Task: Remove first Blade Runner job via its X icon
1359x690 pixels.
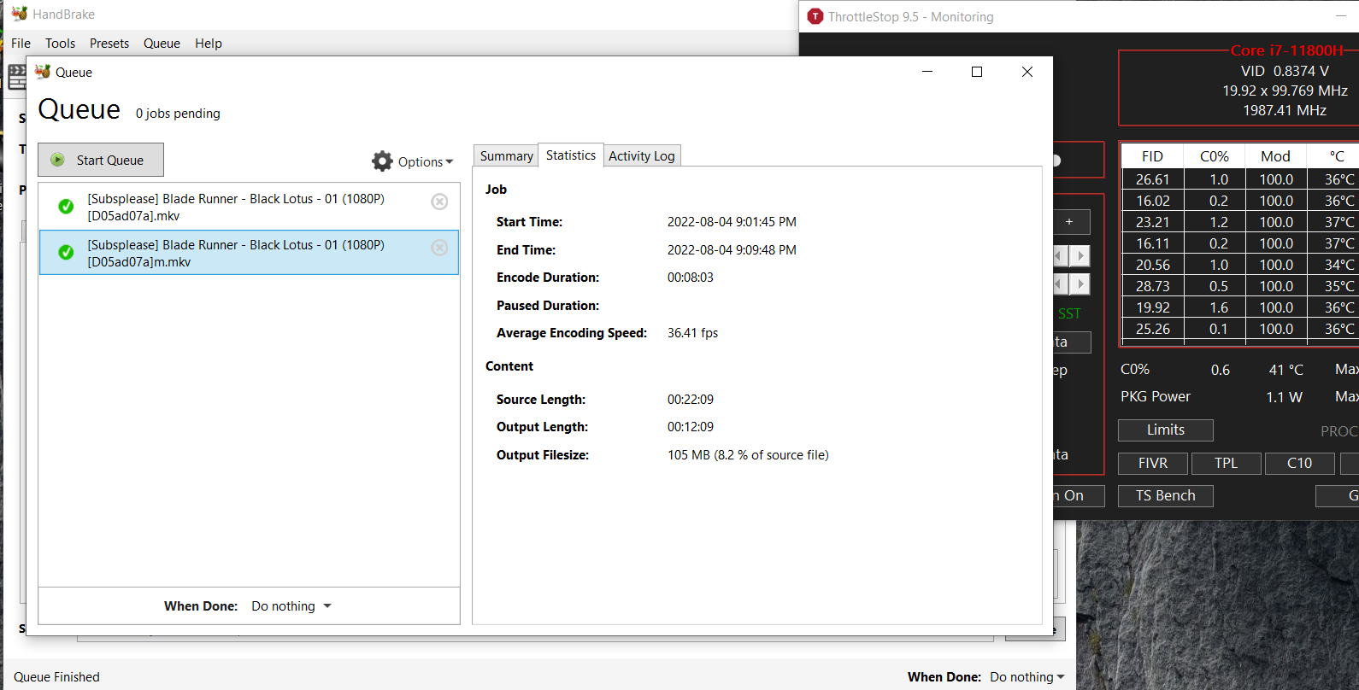Action: [x=439, y=202]
